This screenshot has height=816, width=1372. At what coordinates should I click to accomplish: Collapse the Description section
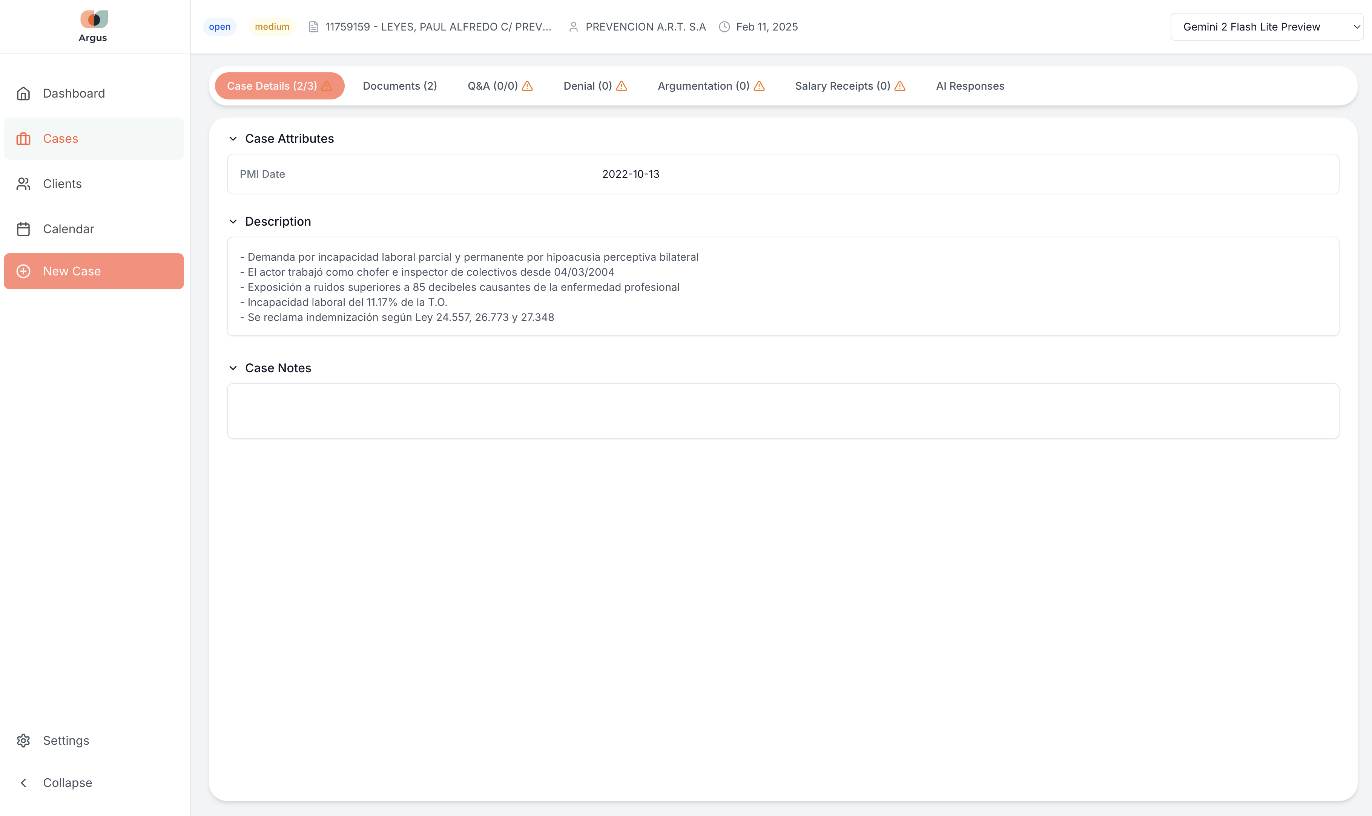[233, 221]
